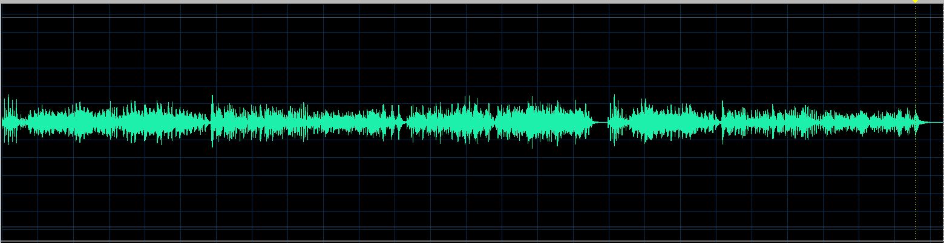Click the dotted yellow cursor line in waveform
The image size is (944, 243).
(915, 122)
